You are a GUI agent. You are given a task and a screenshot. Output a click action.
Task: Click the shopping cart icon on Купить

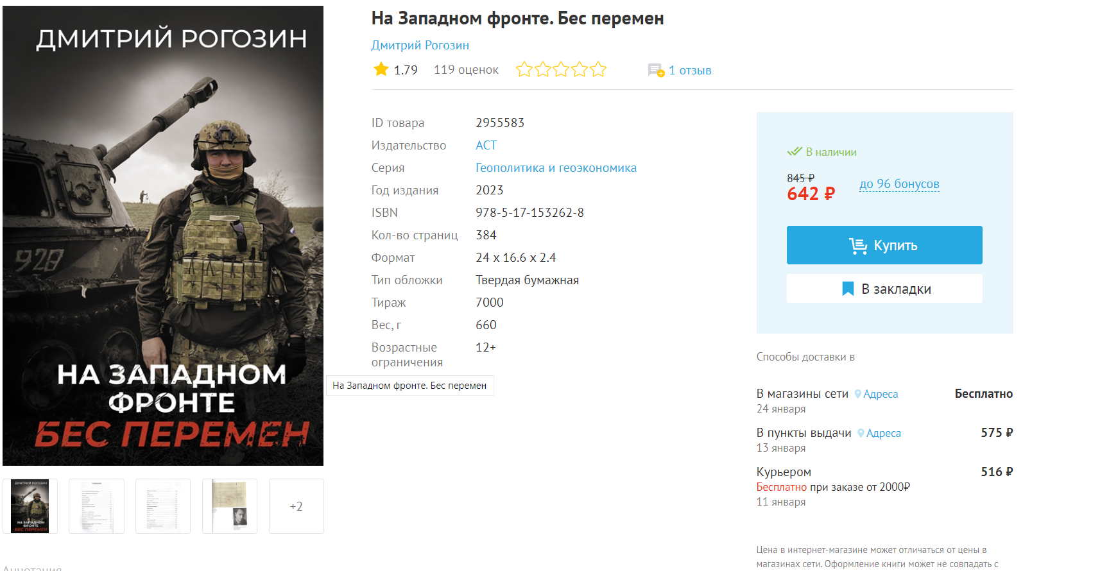[858, 246]
